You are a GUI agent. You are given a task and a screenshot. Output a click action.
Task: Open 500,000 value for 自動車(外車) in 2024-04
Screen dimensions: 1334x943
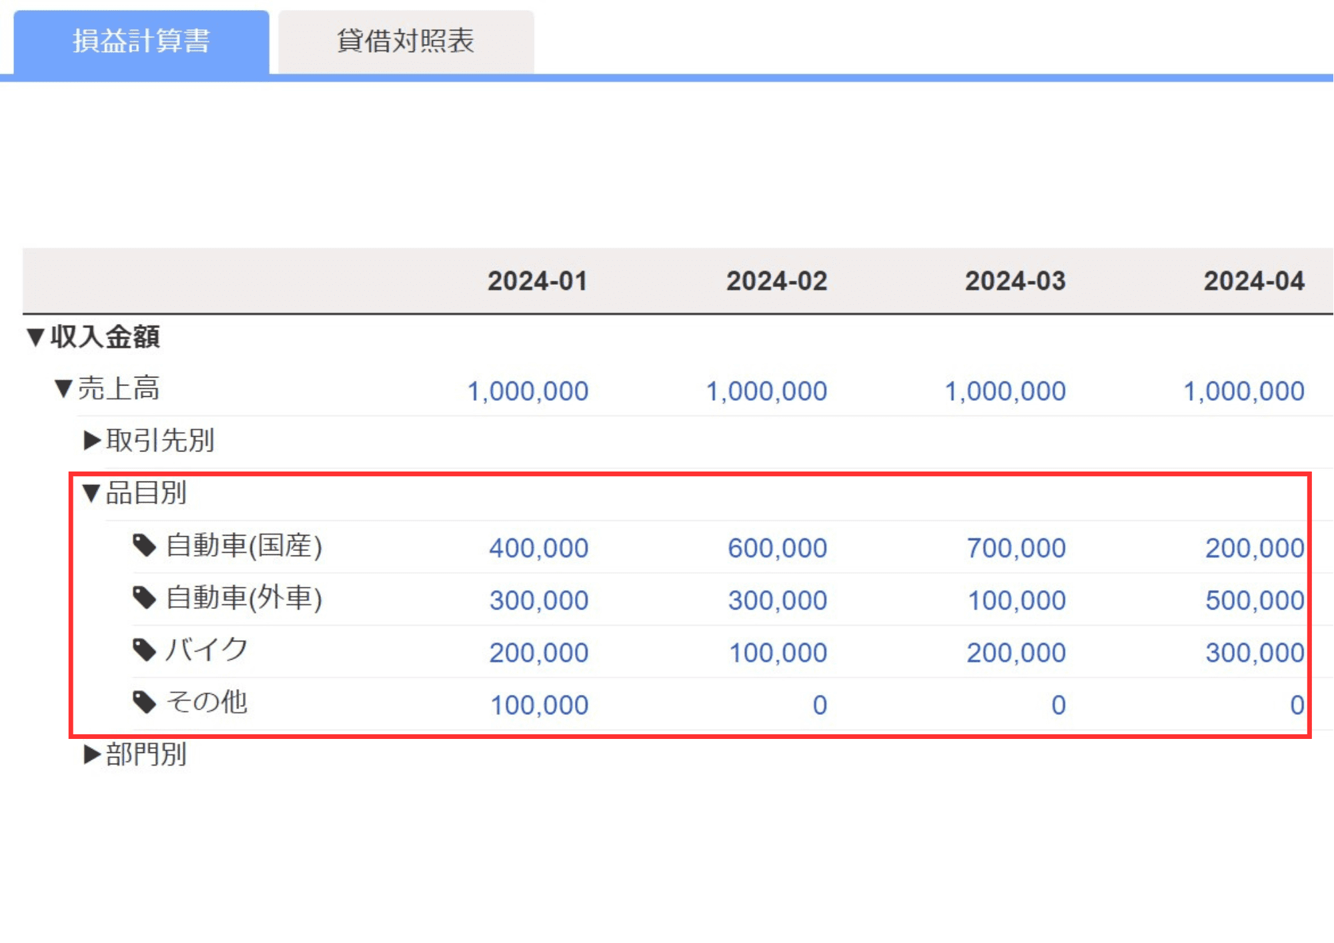click(x=1254, y=600)
